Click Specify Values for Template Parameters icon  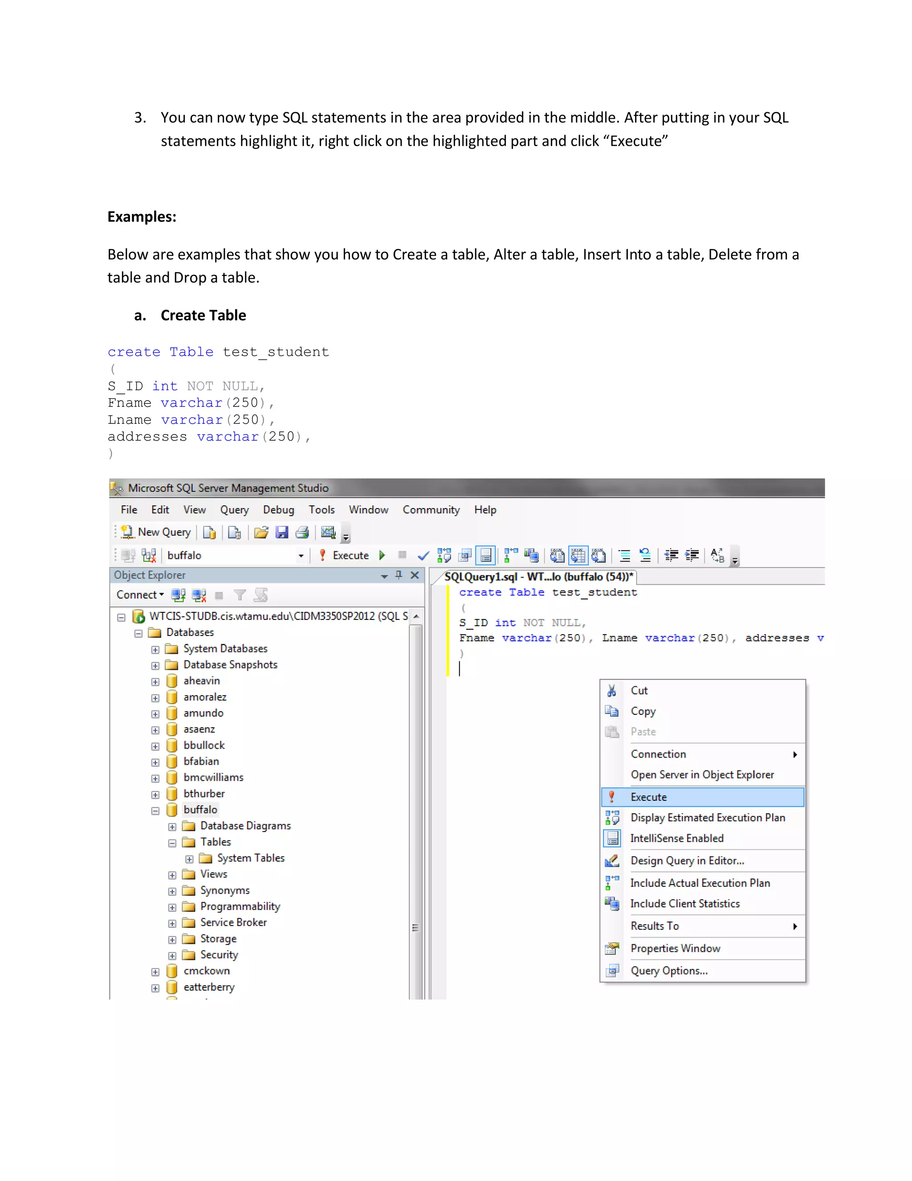[717, 555]
